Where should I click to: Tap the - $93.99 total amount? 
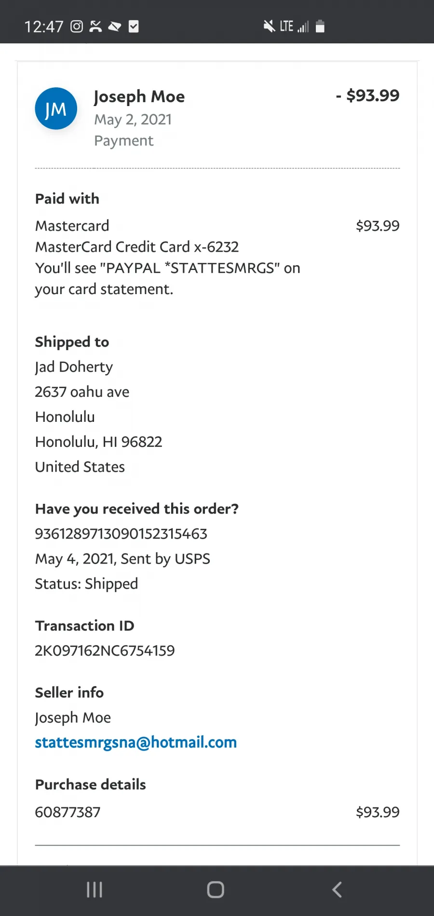(x=367, y=95)
